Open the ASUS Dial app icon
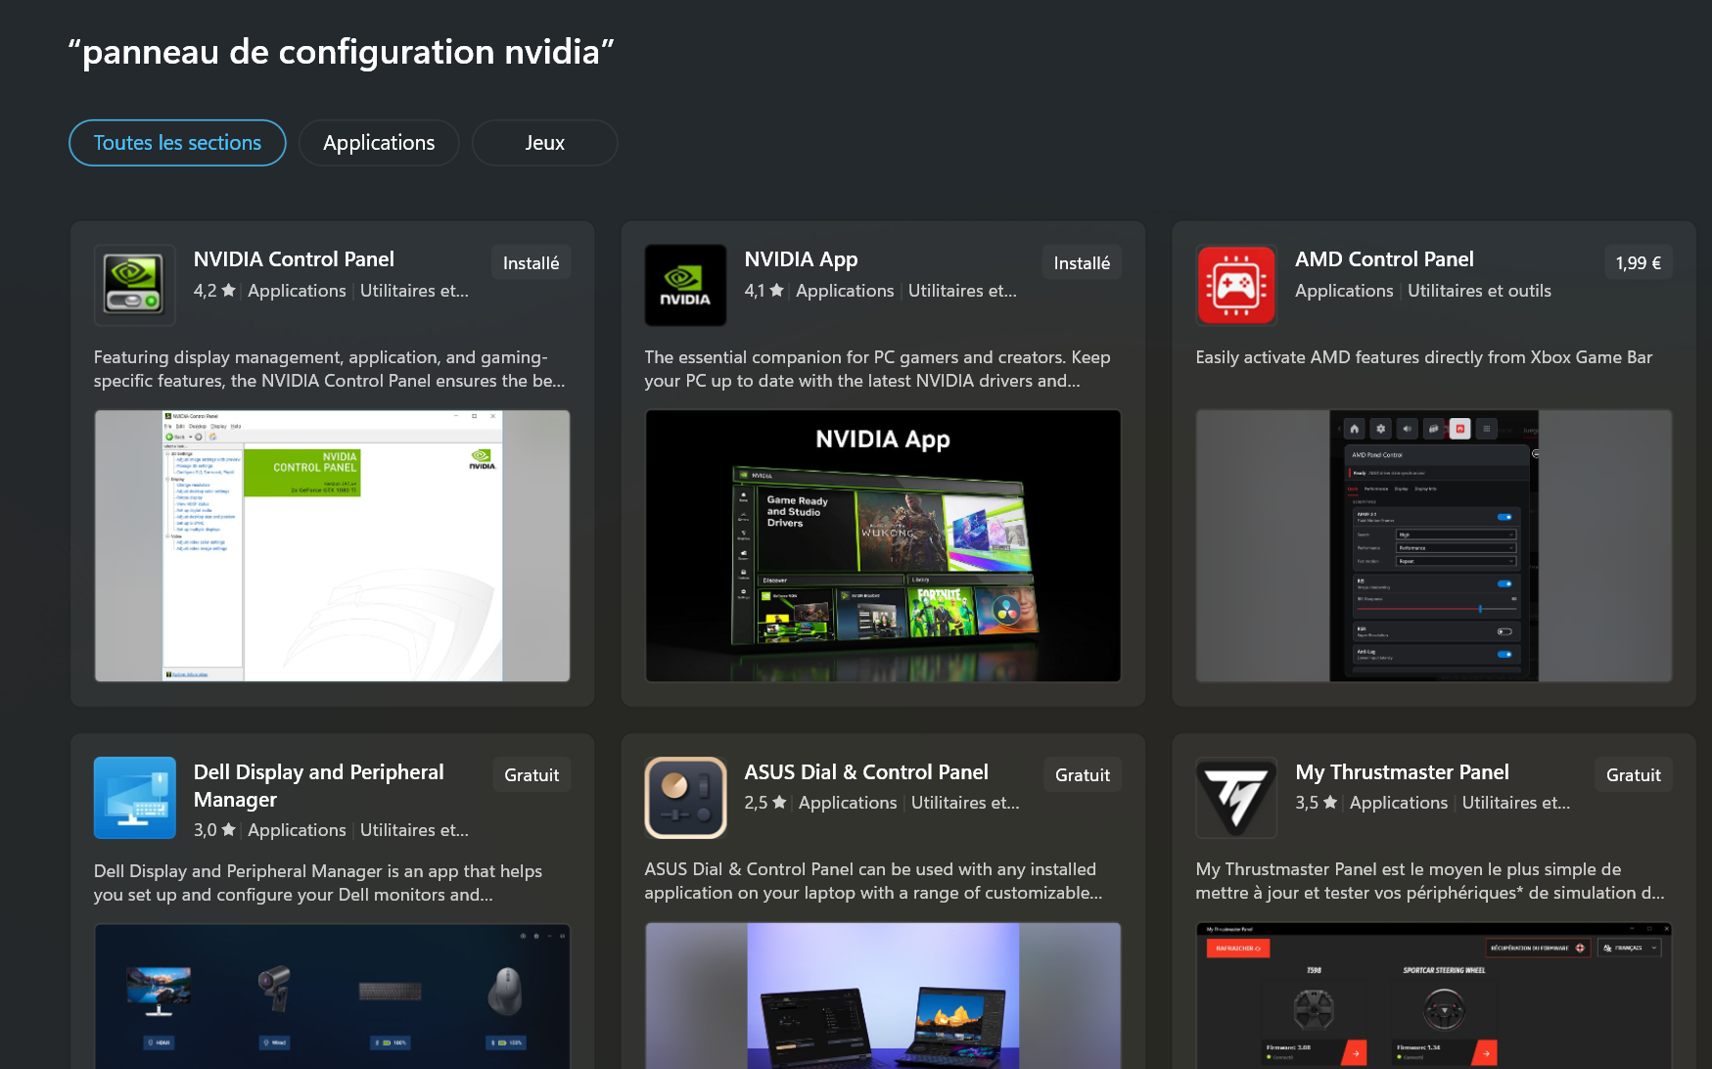Viewport: 1712px width, 1069px height. tap(685, 798)
